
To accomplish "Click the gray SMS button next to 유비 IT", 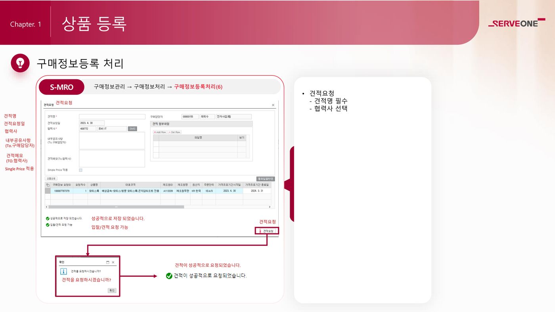I will (132, 129).
